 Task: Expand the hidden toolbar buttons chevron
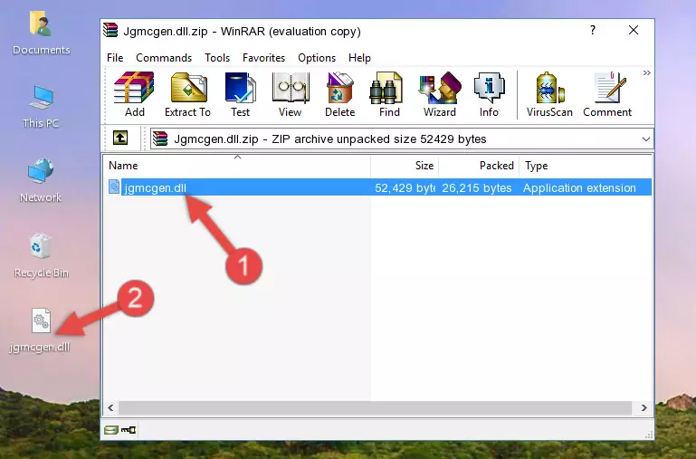click(x=647, y=72)
